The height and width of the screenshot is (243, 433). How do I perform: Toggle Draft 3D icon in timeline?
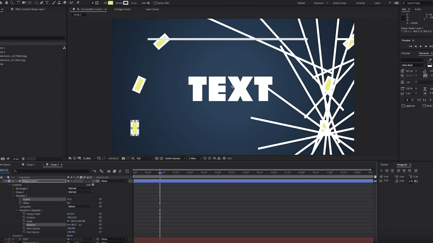point(102,171)
